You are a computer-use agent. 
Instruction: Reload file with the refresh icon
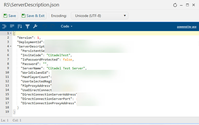(175, 5)
